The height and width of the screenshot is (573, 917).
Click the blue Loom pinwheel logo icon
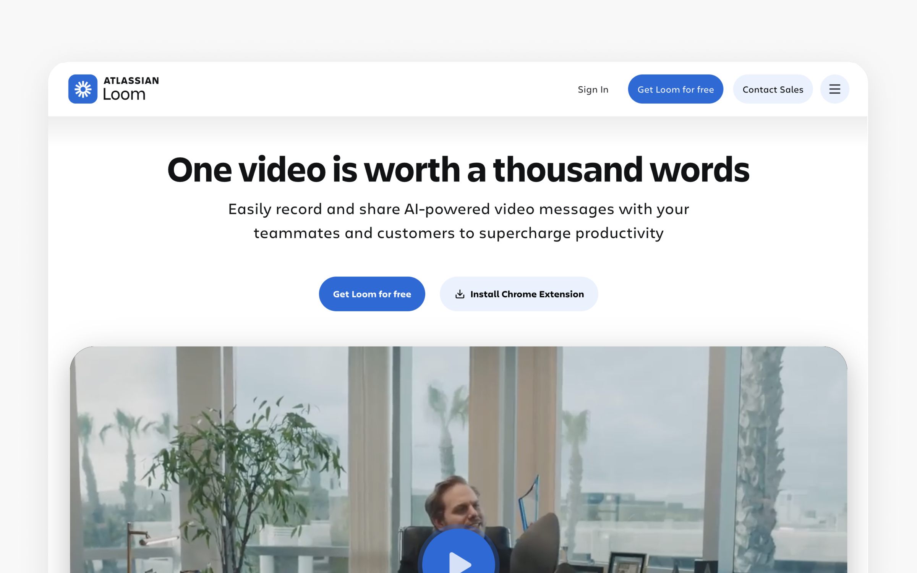83,89
